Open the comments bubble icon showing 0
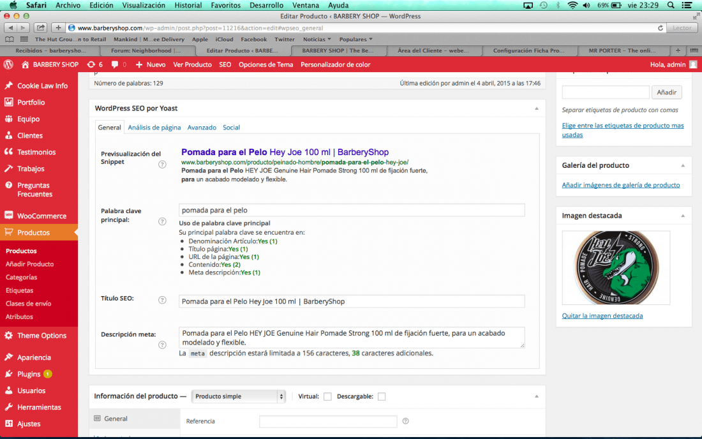The height and width of the screenshot is (439, 702). click(118, 64)
